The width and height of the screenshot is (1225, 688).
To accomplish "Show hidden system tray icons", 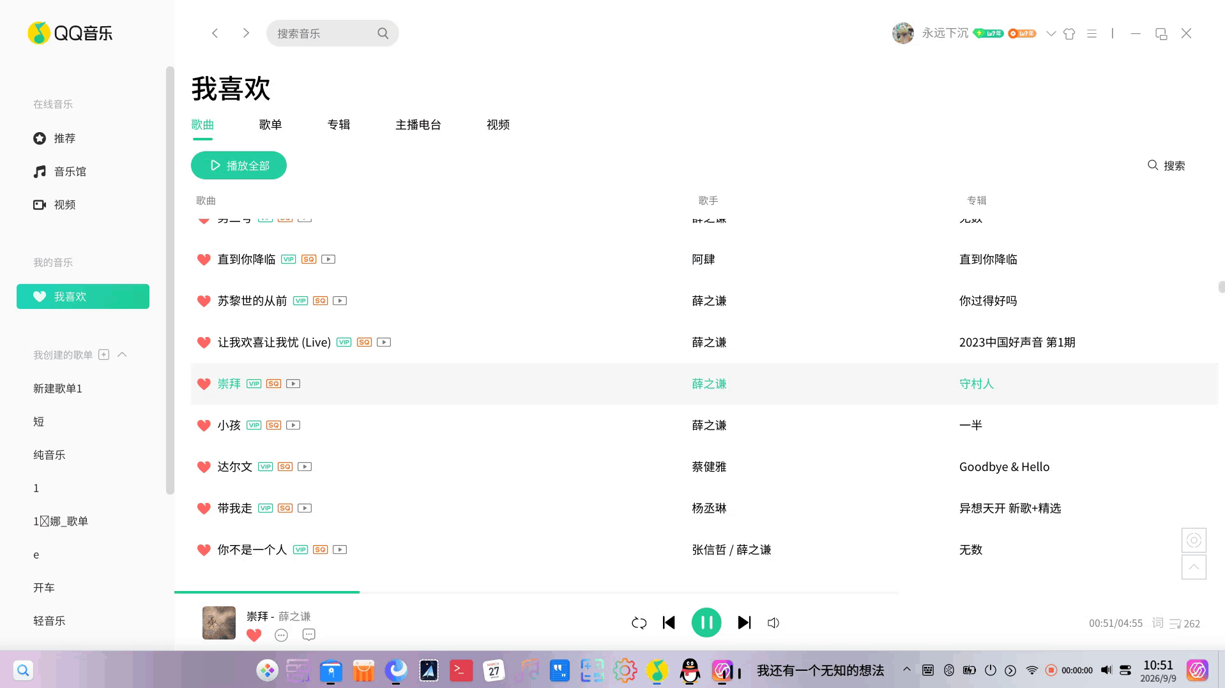I will pyautogui.click(x=906, y=669).
